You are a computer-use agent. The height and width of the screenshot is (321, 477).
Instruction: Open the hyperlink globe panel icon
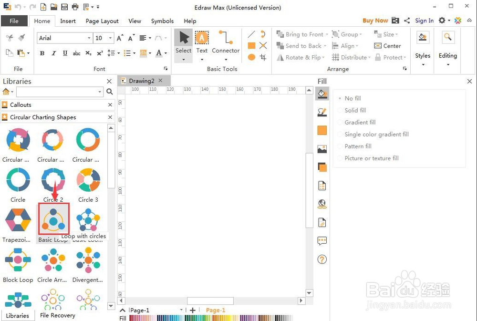coord(322,204)
